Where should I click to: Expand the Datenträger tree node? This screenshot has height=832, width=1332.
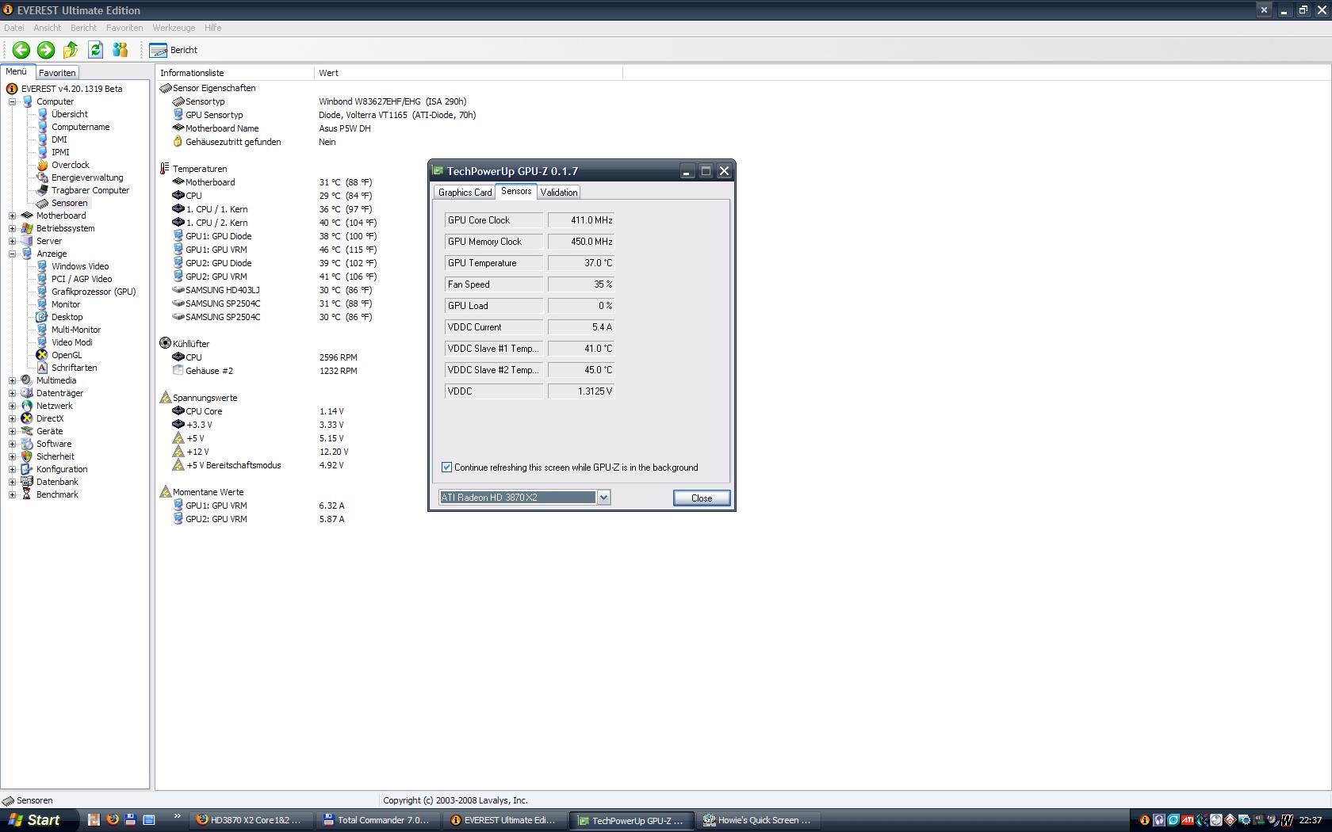coord(12,393)
